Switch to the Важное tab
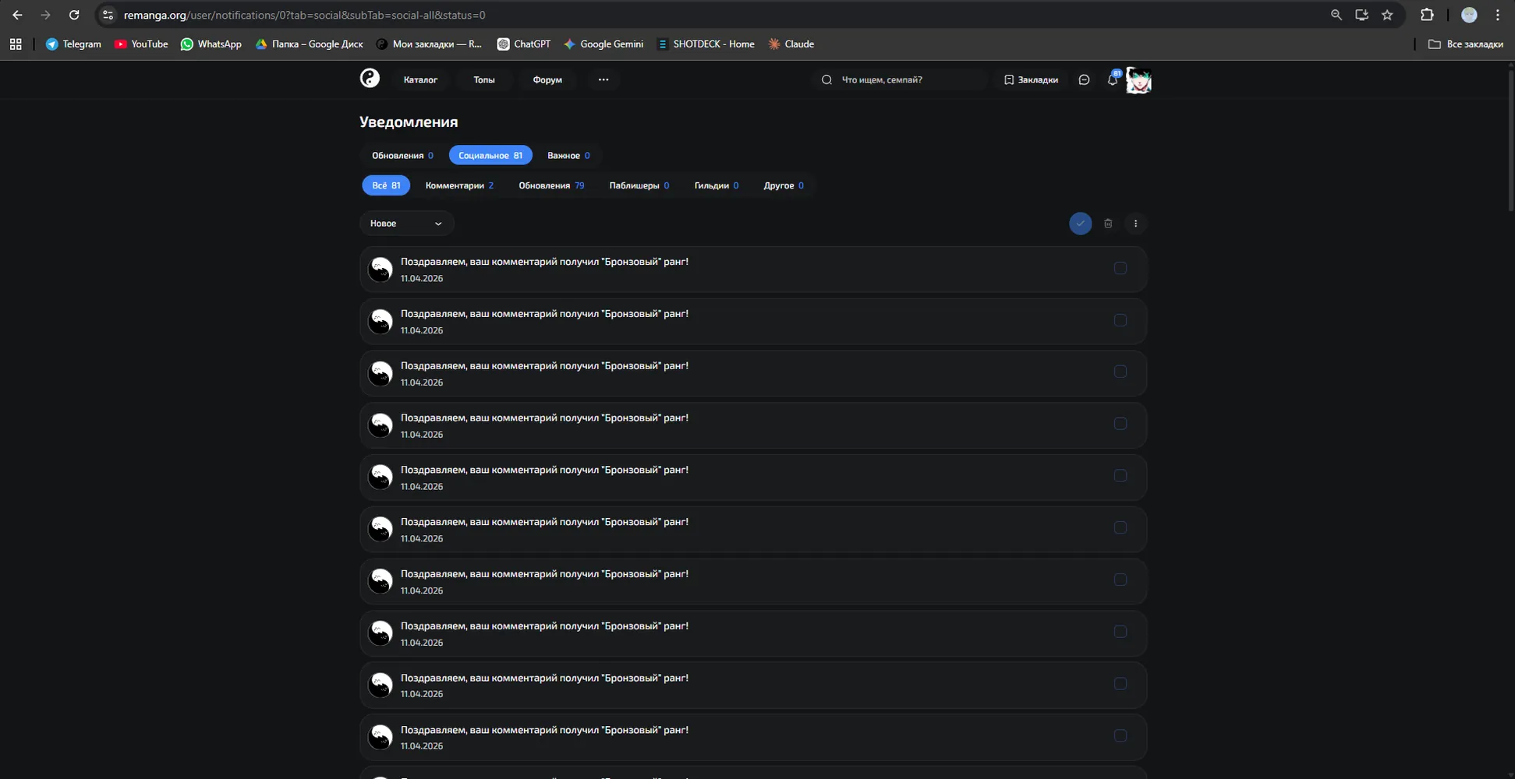The height and width of the screenshot is (779, 1515). tap(568, 156)
